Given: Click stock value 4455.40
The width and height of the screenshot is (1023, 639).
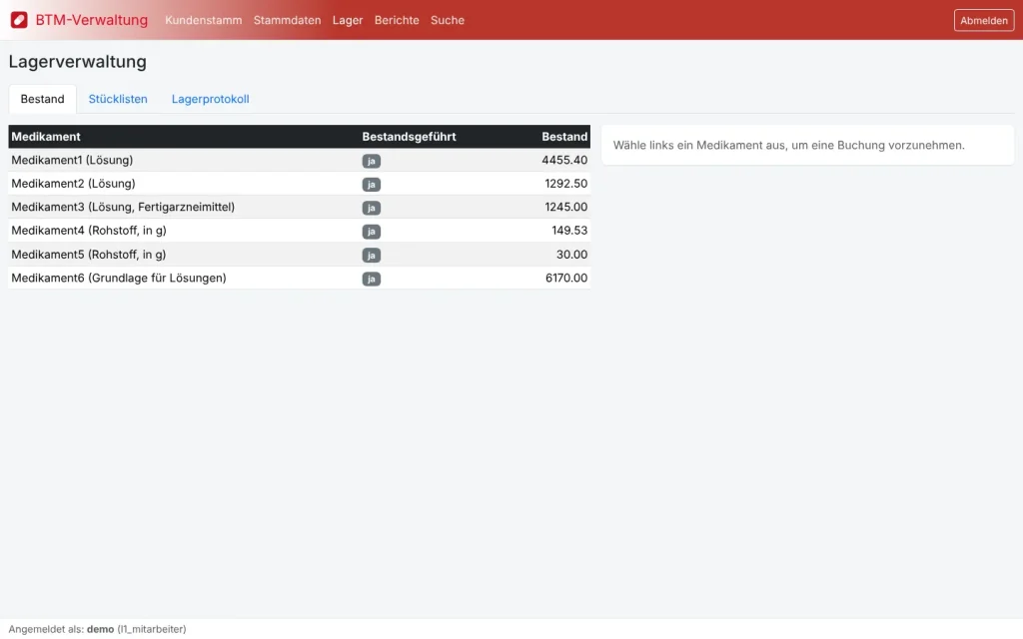Looking at the screenshot, I should click(x=564, y=160).
